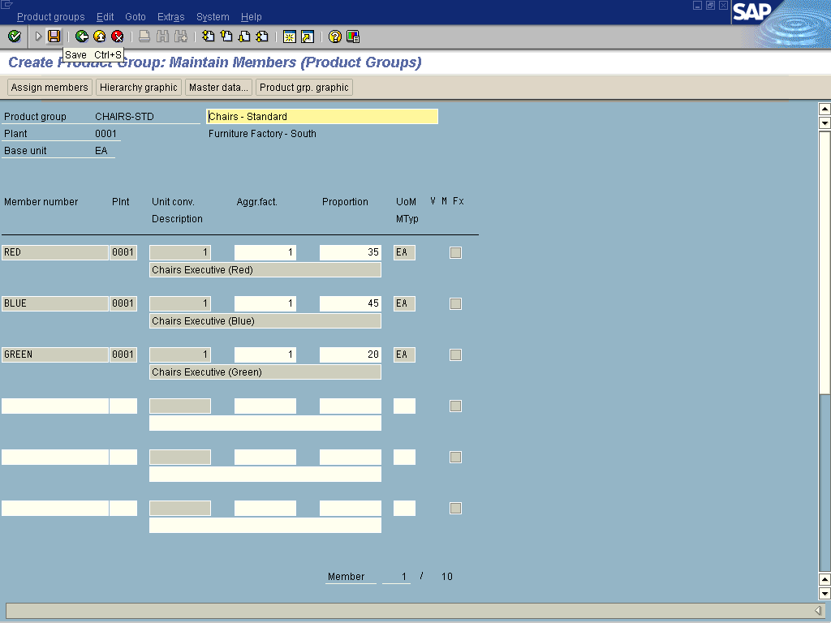Open Product grp. graphic
The image size is (831, 623).
click(x=304, y=88)
